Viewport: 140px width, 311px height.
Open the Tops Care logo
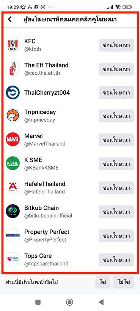click(x=13, y=259)
